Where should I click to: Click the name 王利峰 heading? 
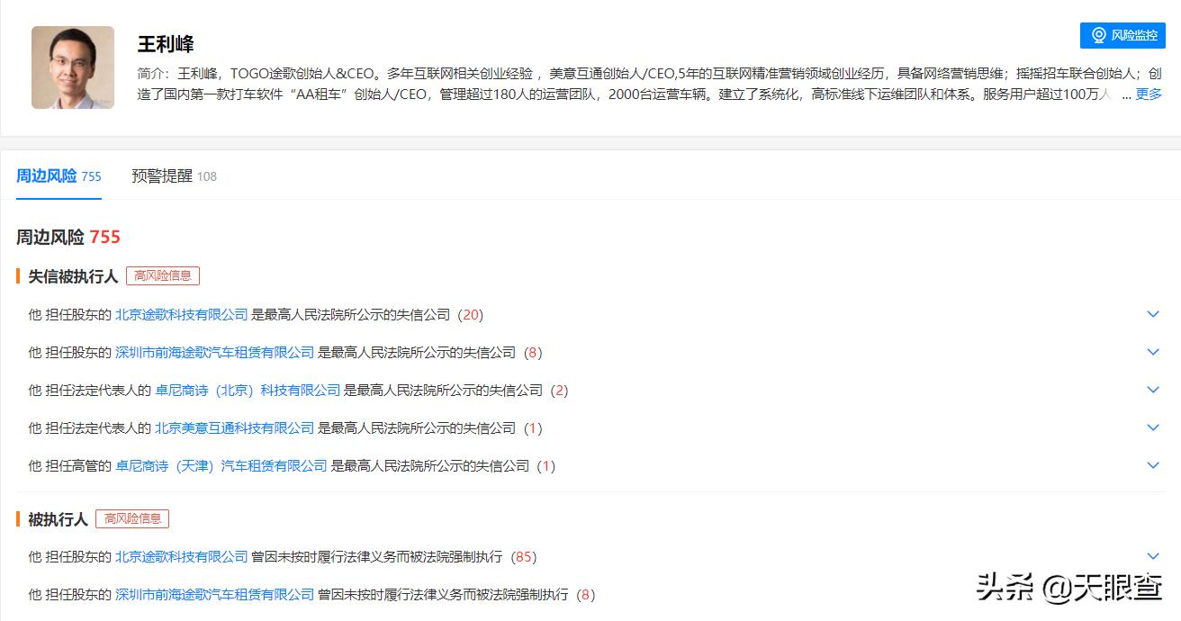pyautogui.click(x=164, y=41)
